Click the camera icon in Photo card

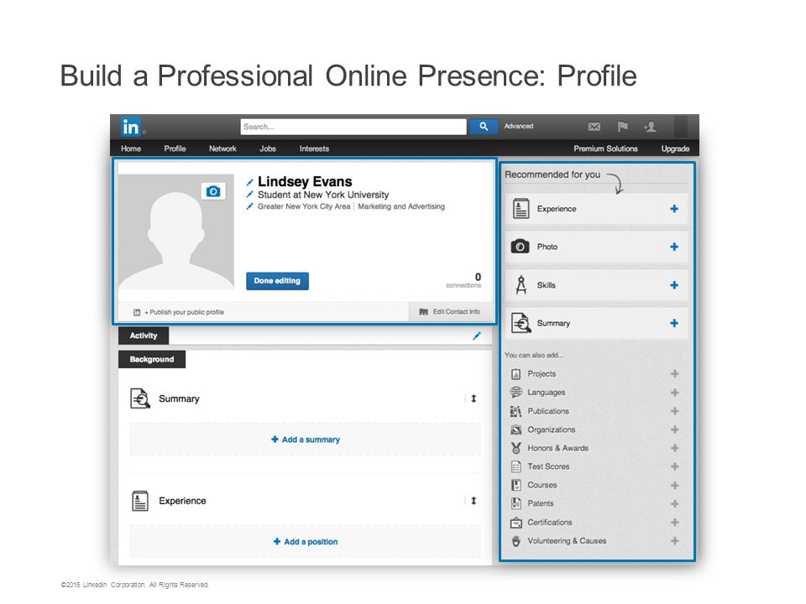click(521, 247)
